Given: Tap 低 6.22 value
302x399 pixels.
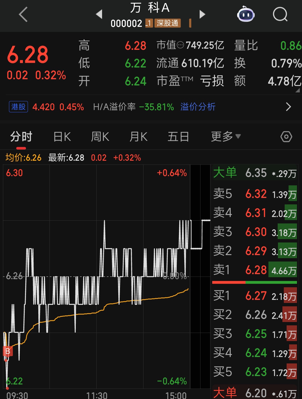Looking at the screenshot, I should (136, 64).
